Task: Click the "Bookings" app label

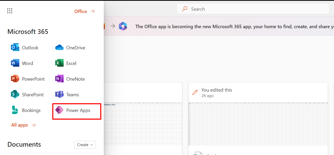Action: pyautogui.click(x=31, y=110)
